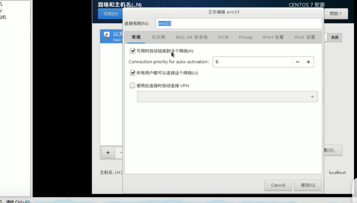The image size is (357, 203).
Task: Enable automatic VPN connection checkbox
Action: click(x=133, y=86)
